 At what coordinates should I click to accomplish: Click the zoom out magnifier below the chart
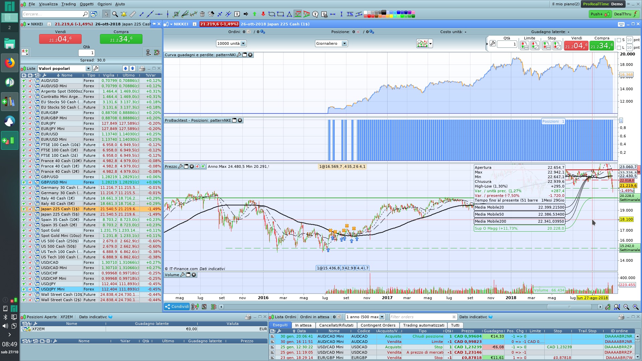(626, 307)
